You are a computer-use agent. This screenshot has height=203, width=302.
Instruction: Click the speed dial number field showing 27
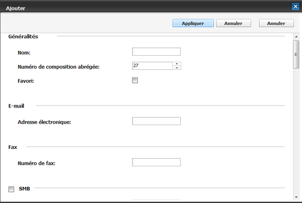coord(152,66)
